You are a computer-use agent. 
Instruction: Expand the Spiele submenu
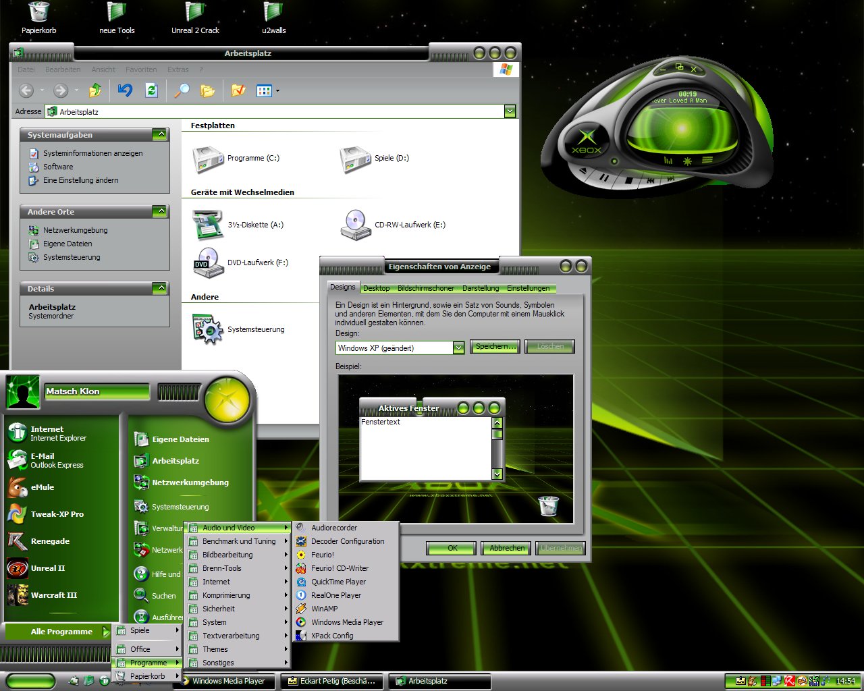pyautogui.click(x=147, y=630)
